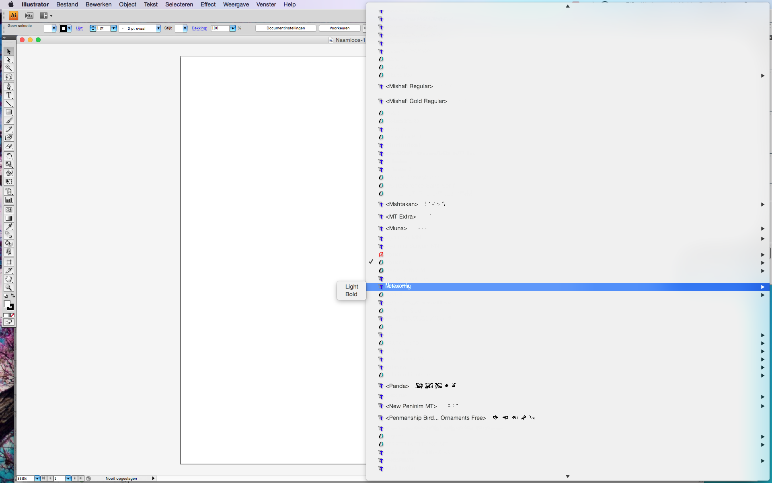Open the stroke color dropdown in control bar
Screen dimensions: 772x483
point(69,28)
